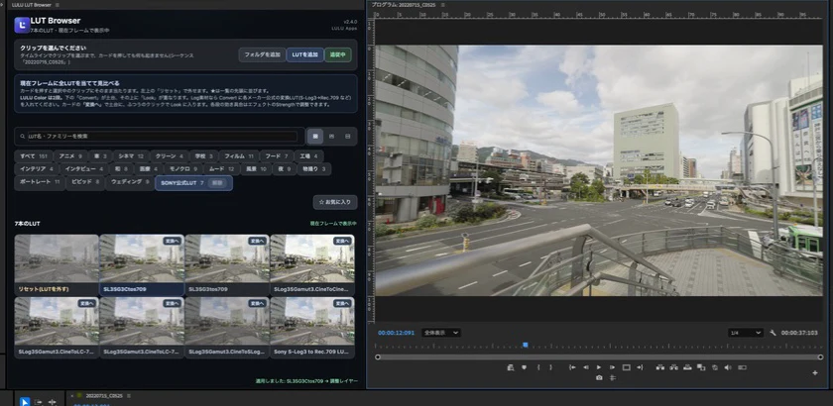Click 変換へ on the SL3SG3Ctos709 card
Screen dimensions: 833x406
[172, 241]
